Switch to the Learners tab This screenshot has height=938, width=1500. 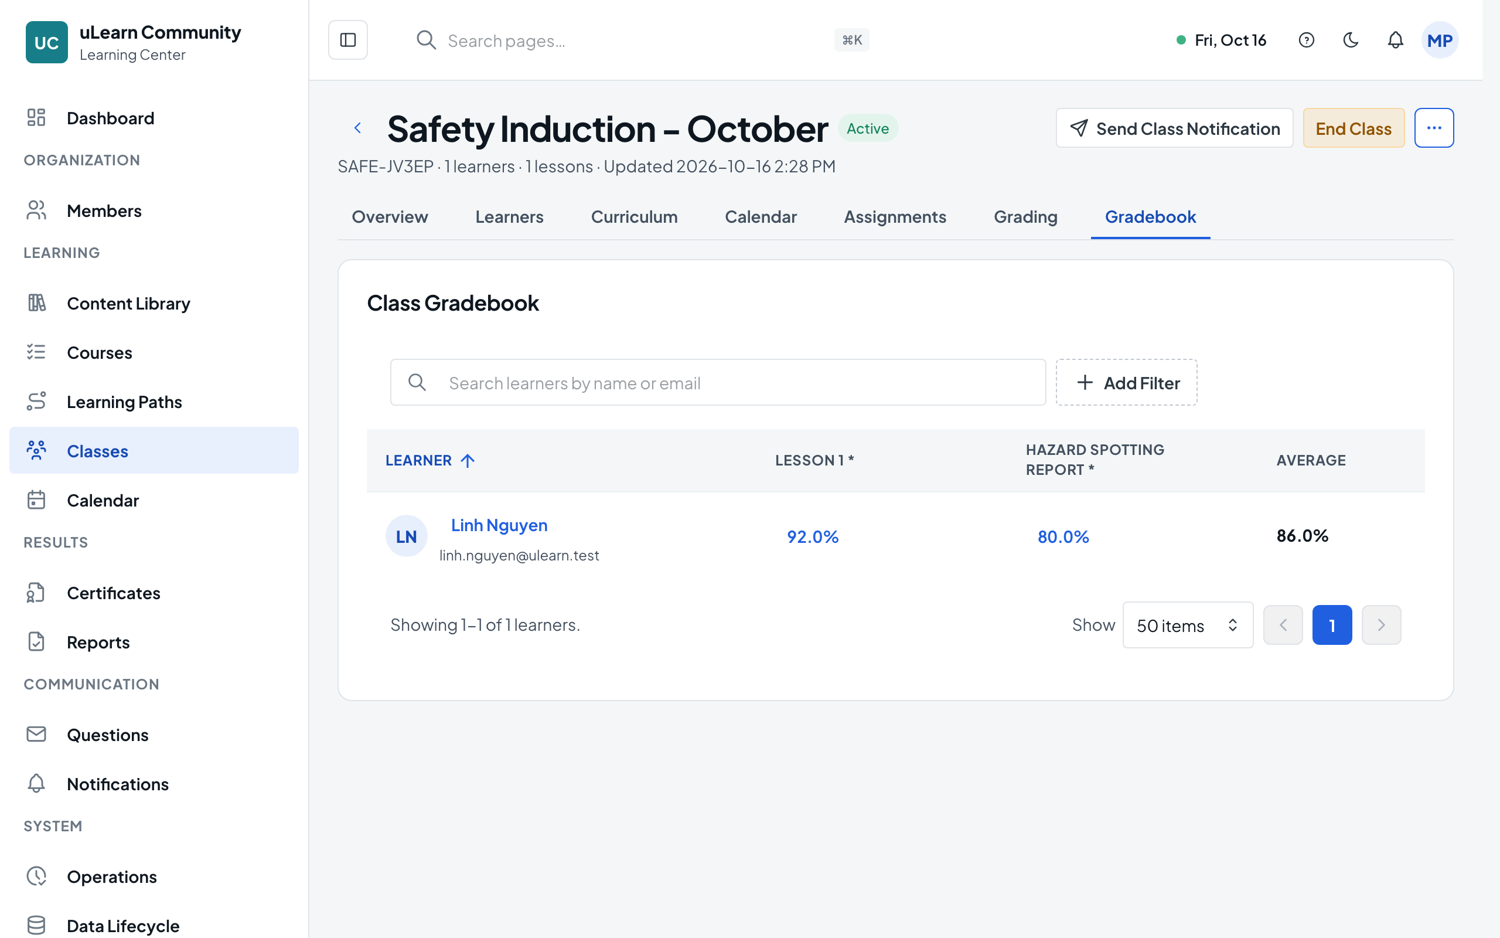pyautogui.click(x=509, y=217)
